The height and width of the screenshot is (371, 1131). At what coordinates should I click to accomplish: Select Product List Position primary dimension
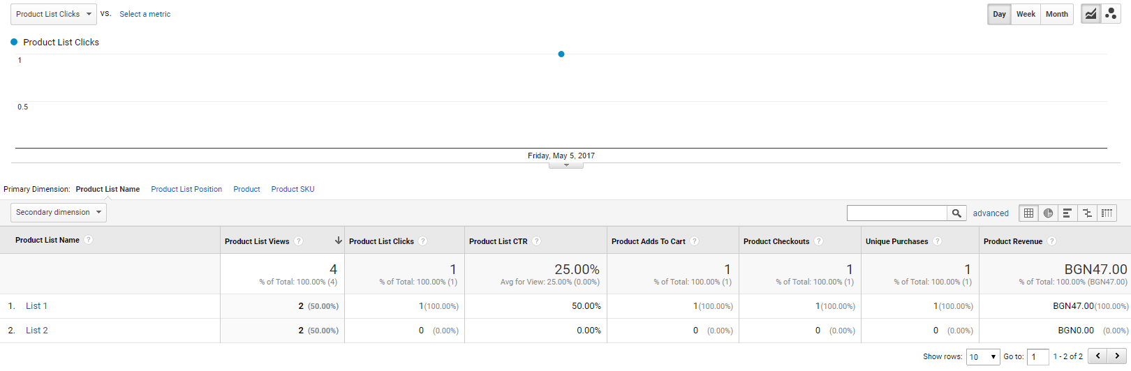coord(186,189)
